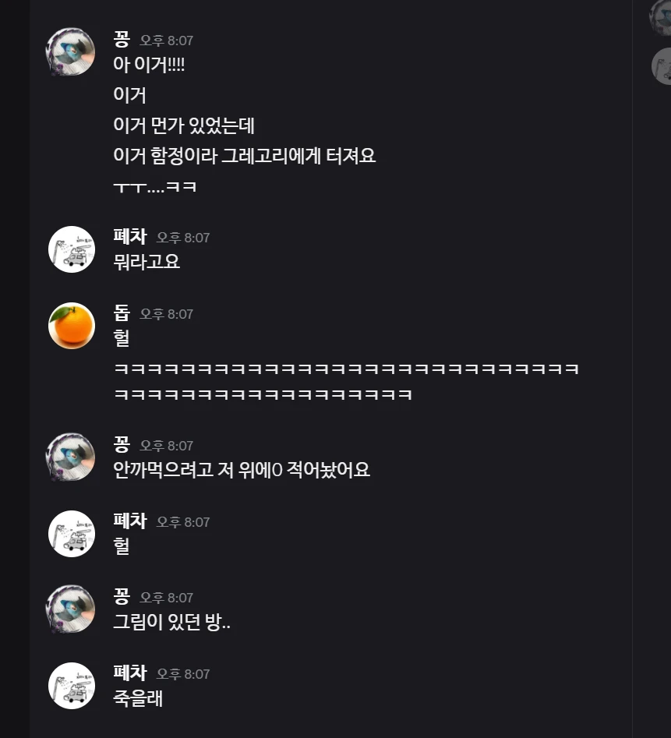Open 폐차's avatar next to '죽을래'
Viewport: 671px width, 738px height.
coord(71,686)
